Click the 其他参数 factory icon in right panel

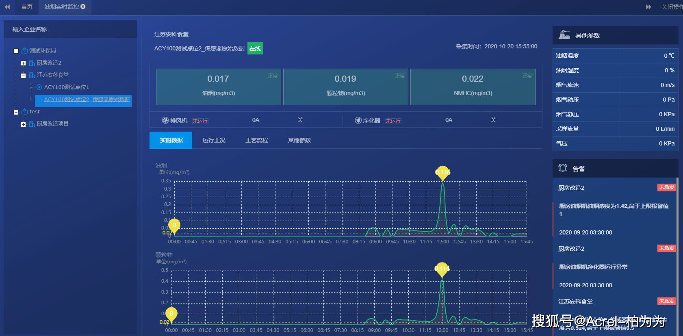[564, 35]
